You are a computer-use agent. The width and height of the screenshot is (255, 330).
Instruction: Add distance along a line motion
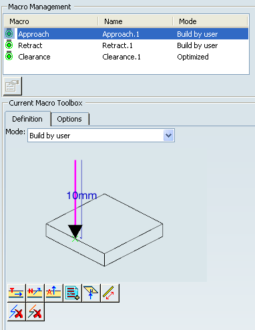point(110,293)
